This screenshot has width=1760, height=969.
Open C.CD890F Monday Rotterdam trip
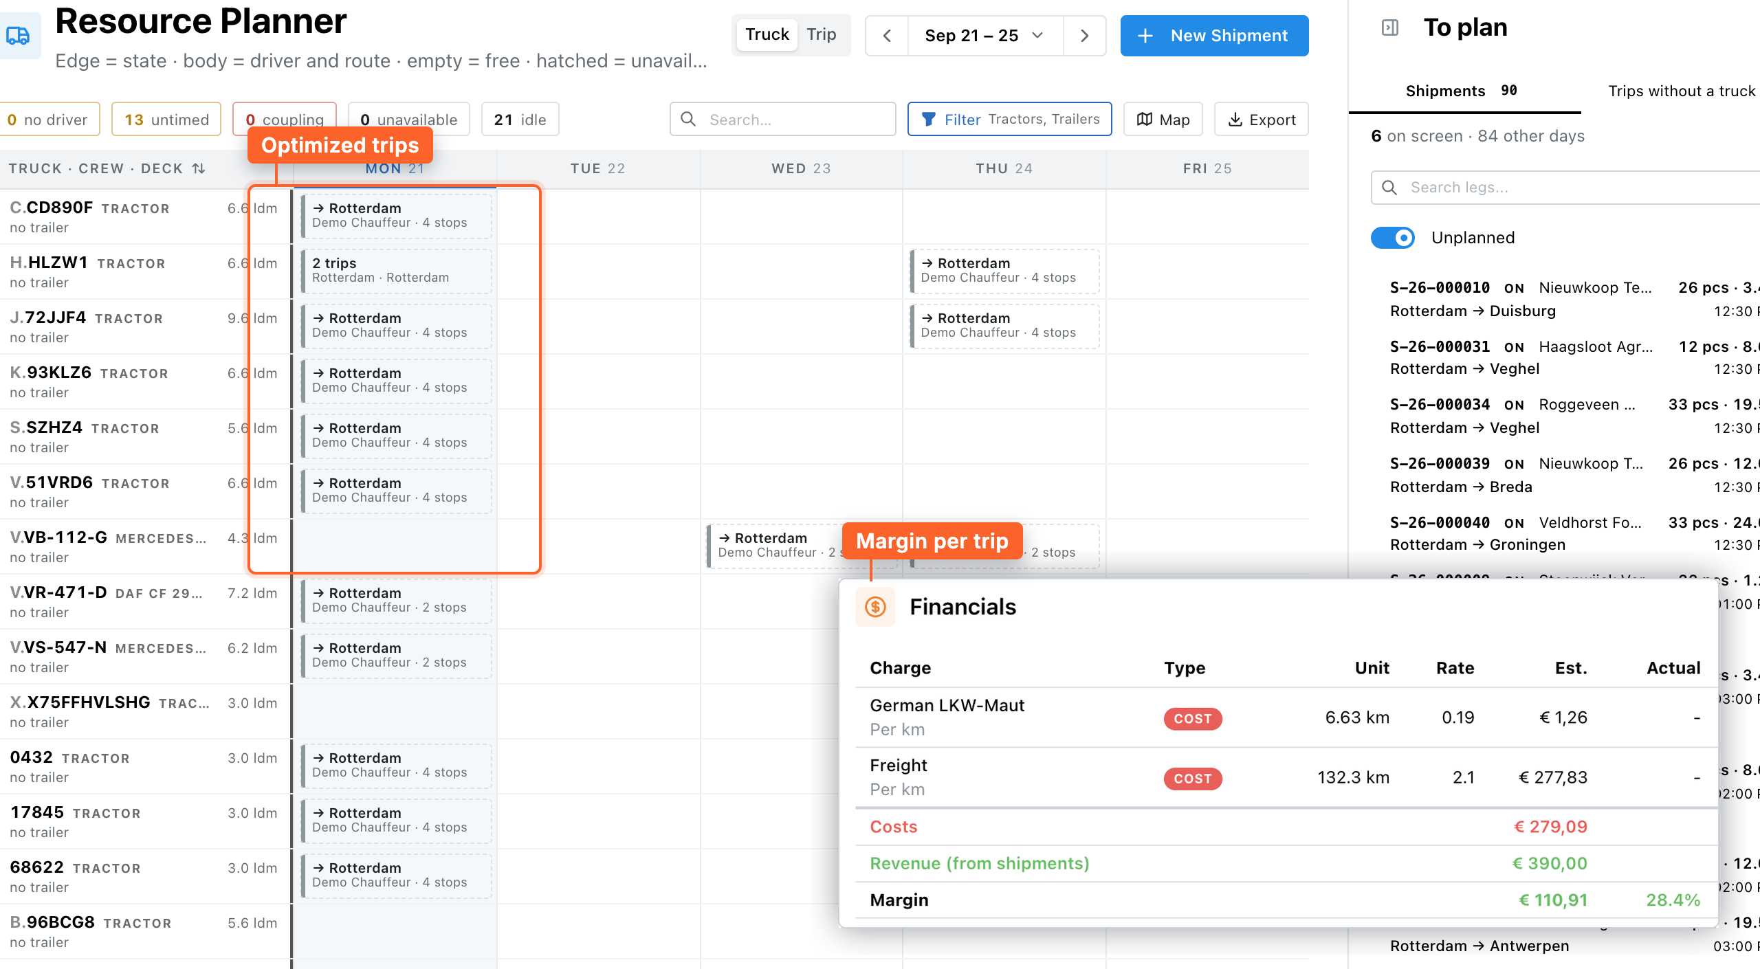pos(397,216)
